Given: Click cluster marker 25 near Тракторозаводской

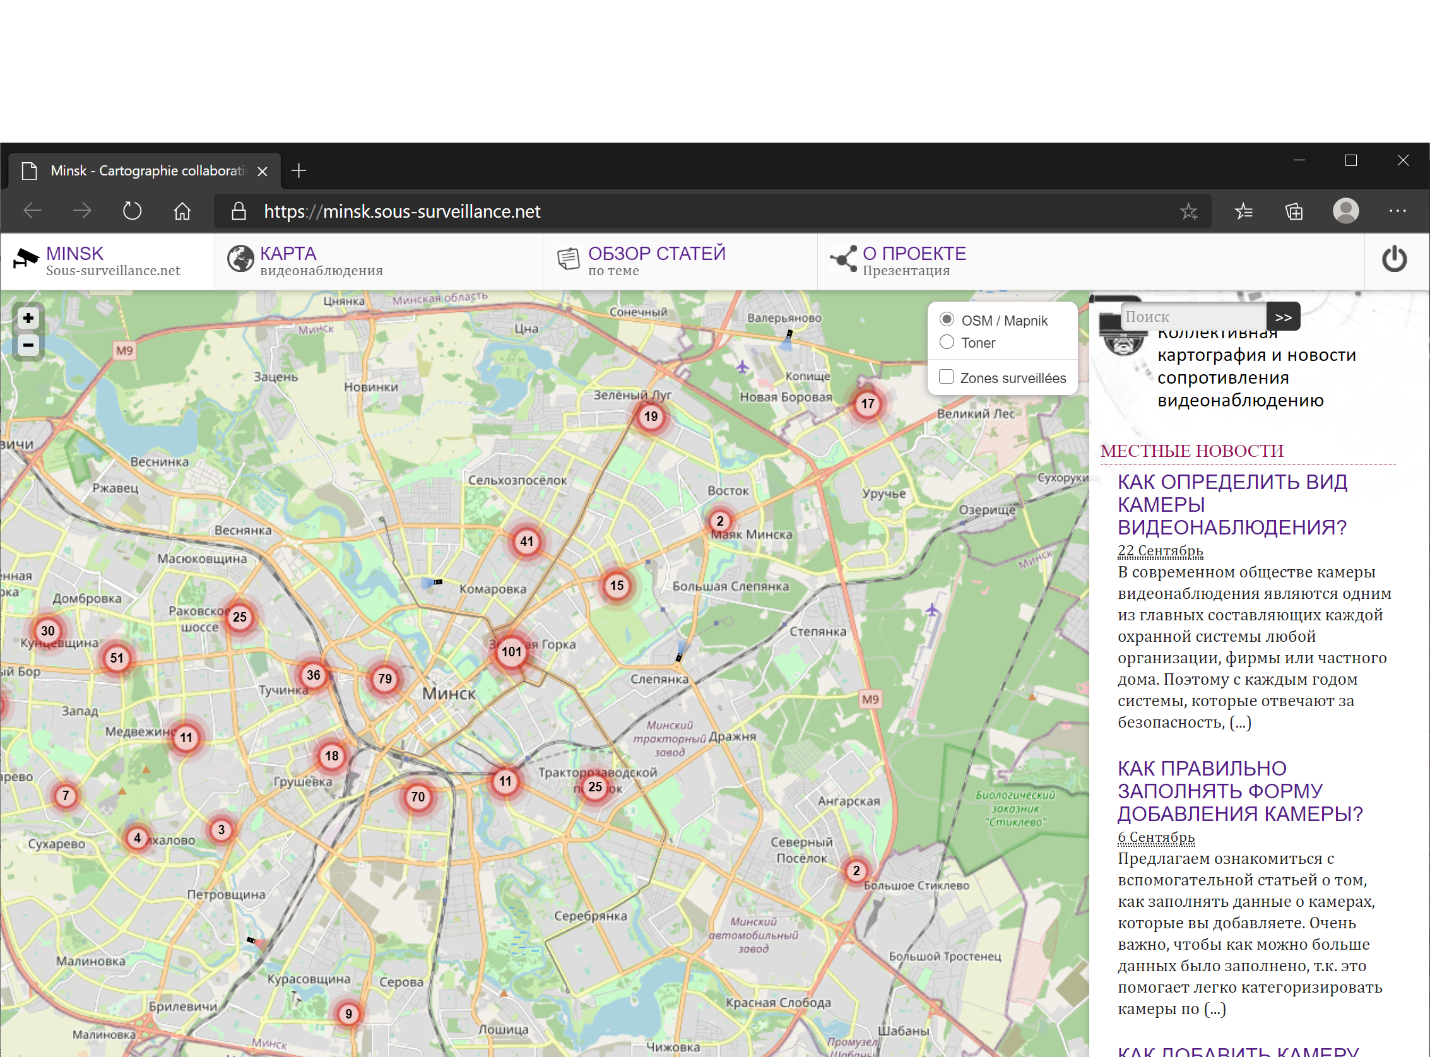Looking at the screenshot, I should [x=595, y=787].
